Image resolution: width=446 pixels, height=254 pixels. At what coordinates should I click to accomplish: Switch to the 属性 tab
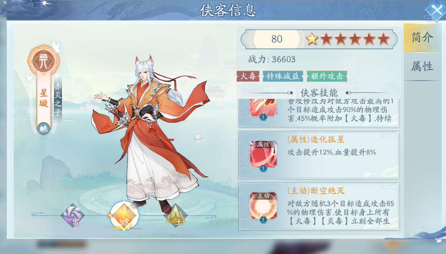pyautogui.click(x=422, y=67)
